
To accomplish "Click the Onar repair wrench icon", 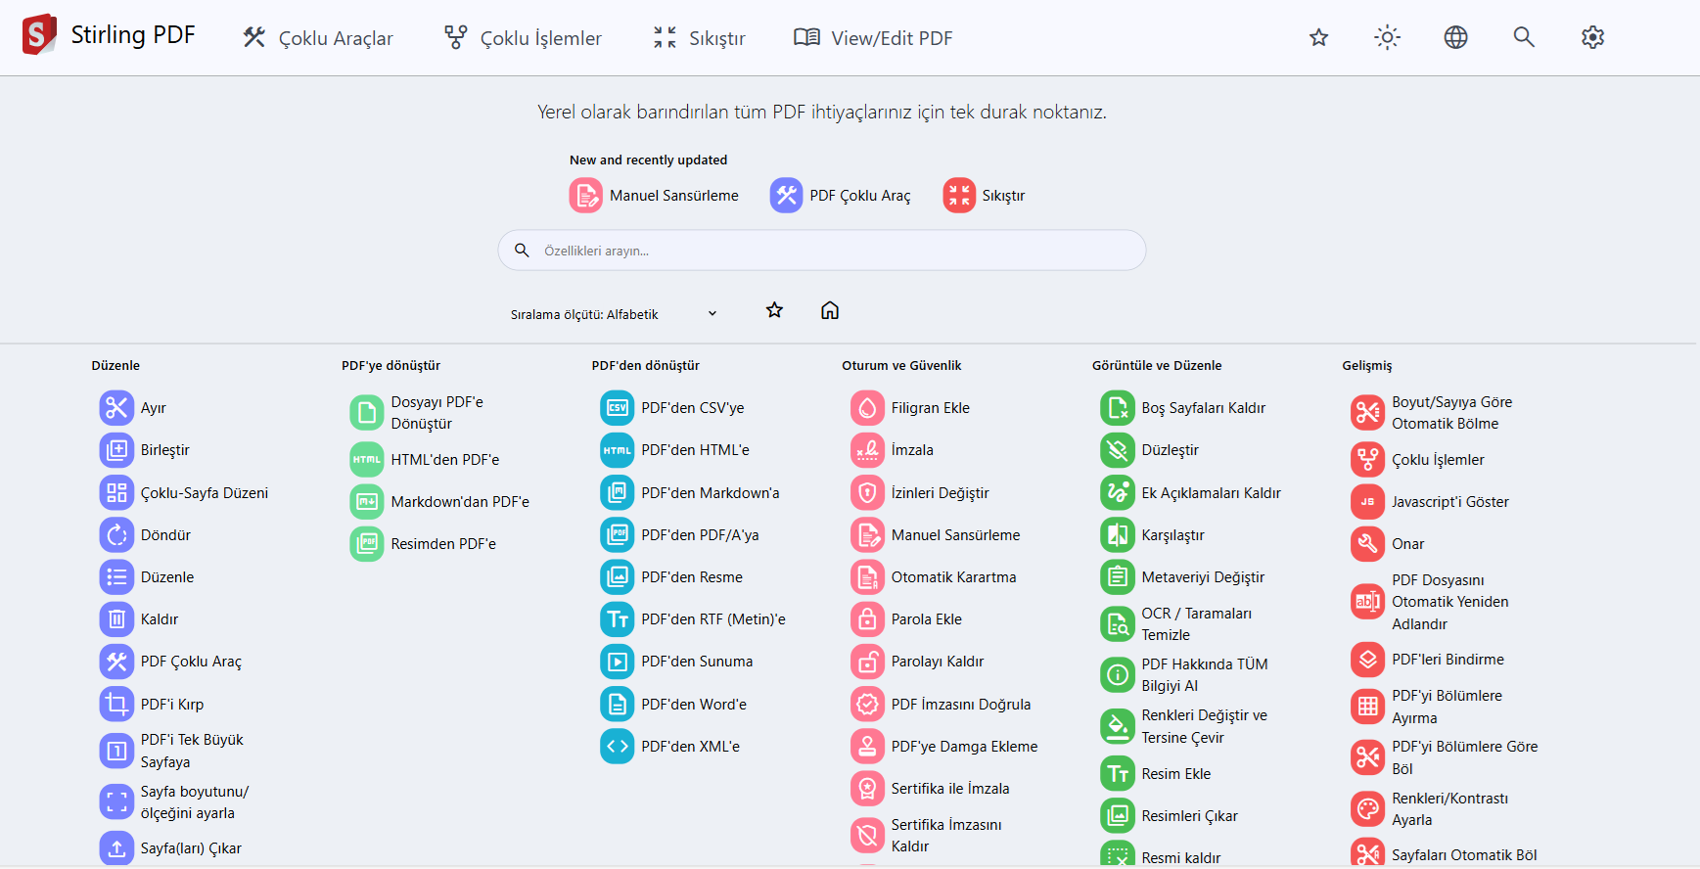I will pos(1368,544).
